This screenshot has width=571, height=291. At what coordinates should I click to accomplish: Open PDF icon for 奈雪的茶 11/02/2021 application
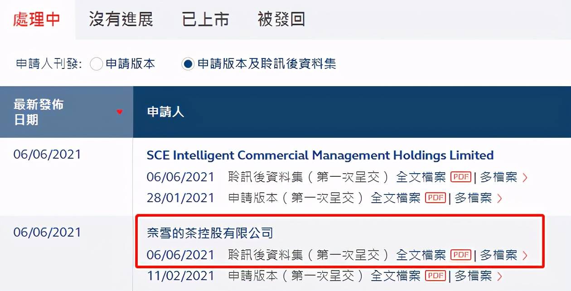436,275
